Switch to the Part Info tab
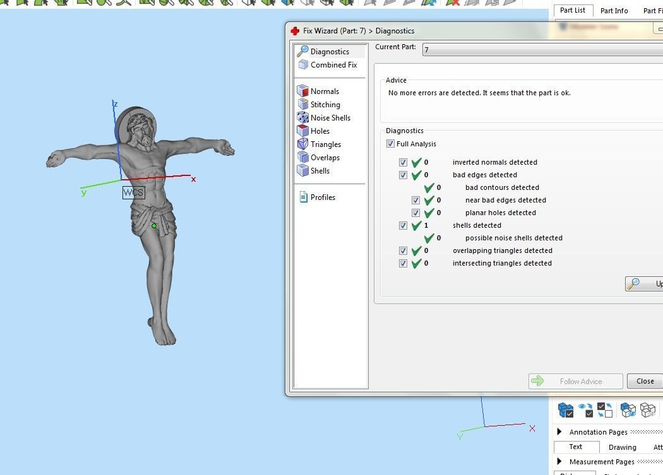This screenshot has width=663, height=475. coord(614,11)
